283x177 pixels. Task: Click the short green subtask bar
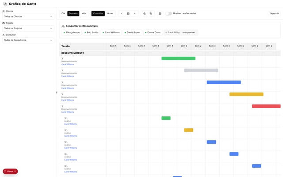tap(166, 118)
